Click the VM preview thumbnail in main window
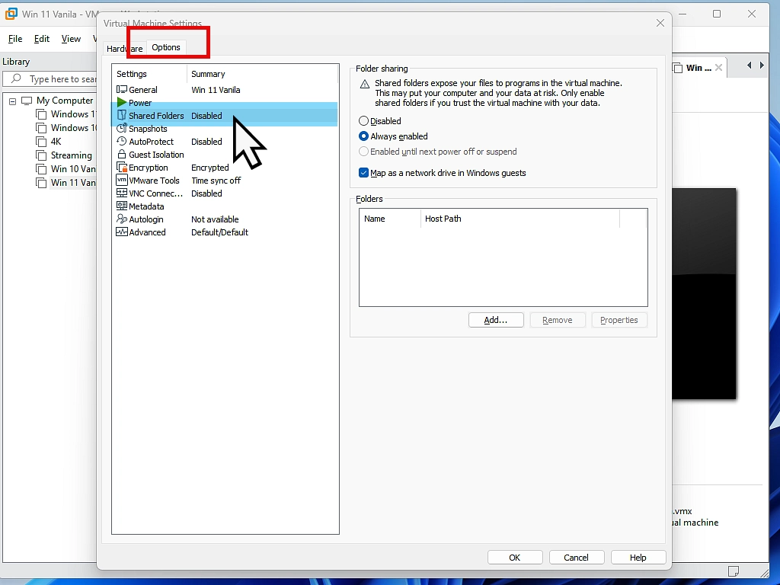 pos(704,293)
